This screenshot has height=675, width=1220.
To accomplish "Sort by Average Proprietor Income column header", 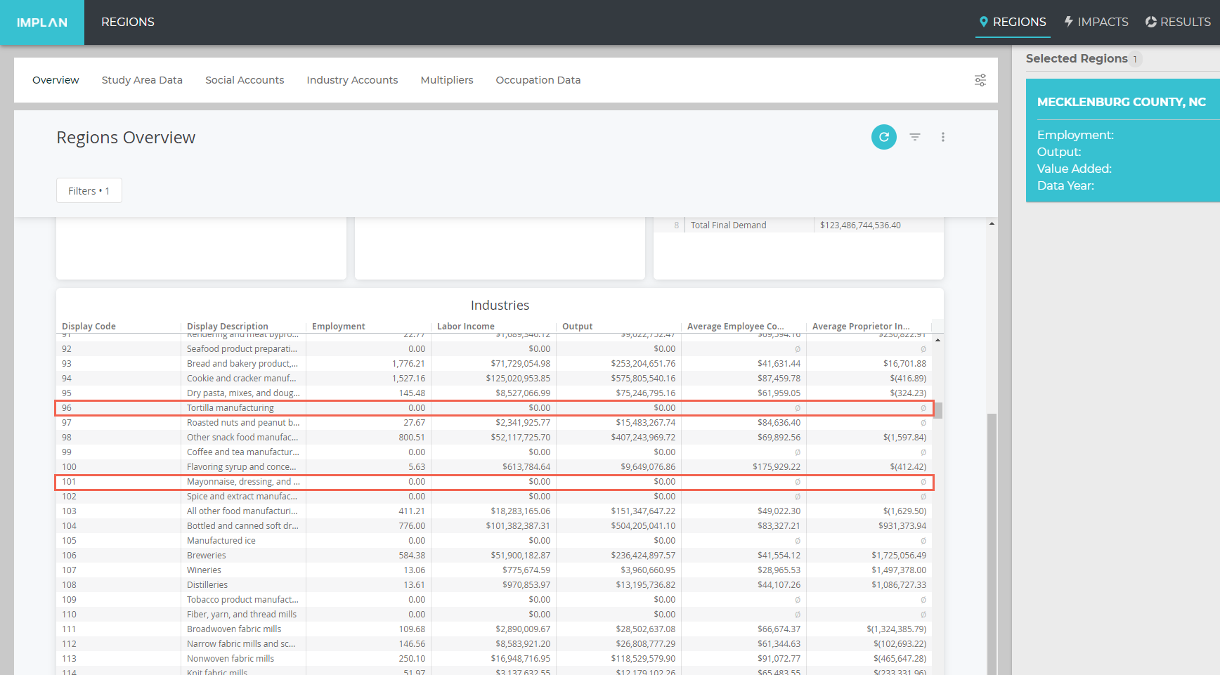I will 861,326.
